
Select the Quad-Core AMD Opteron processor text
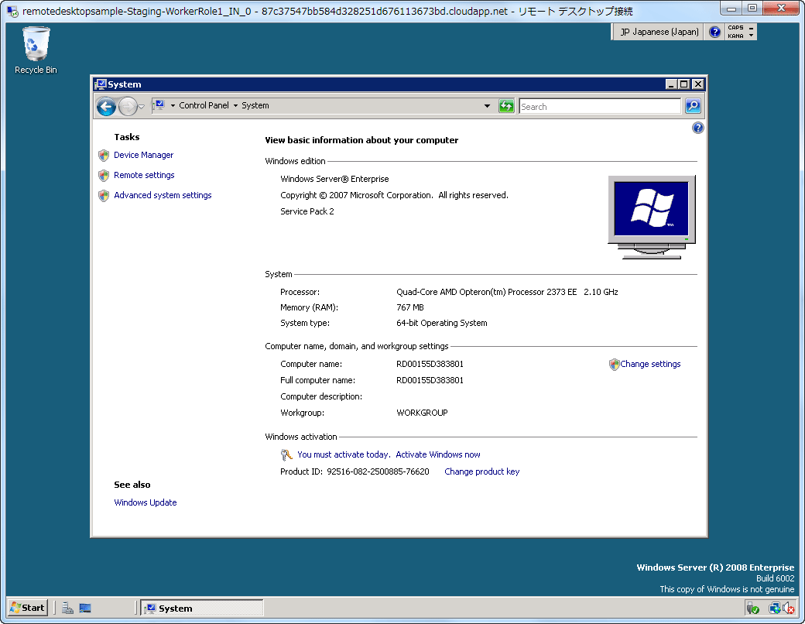[507, 292]
